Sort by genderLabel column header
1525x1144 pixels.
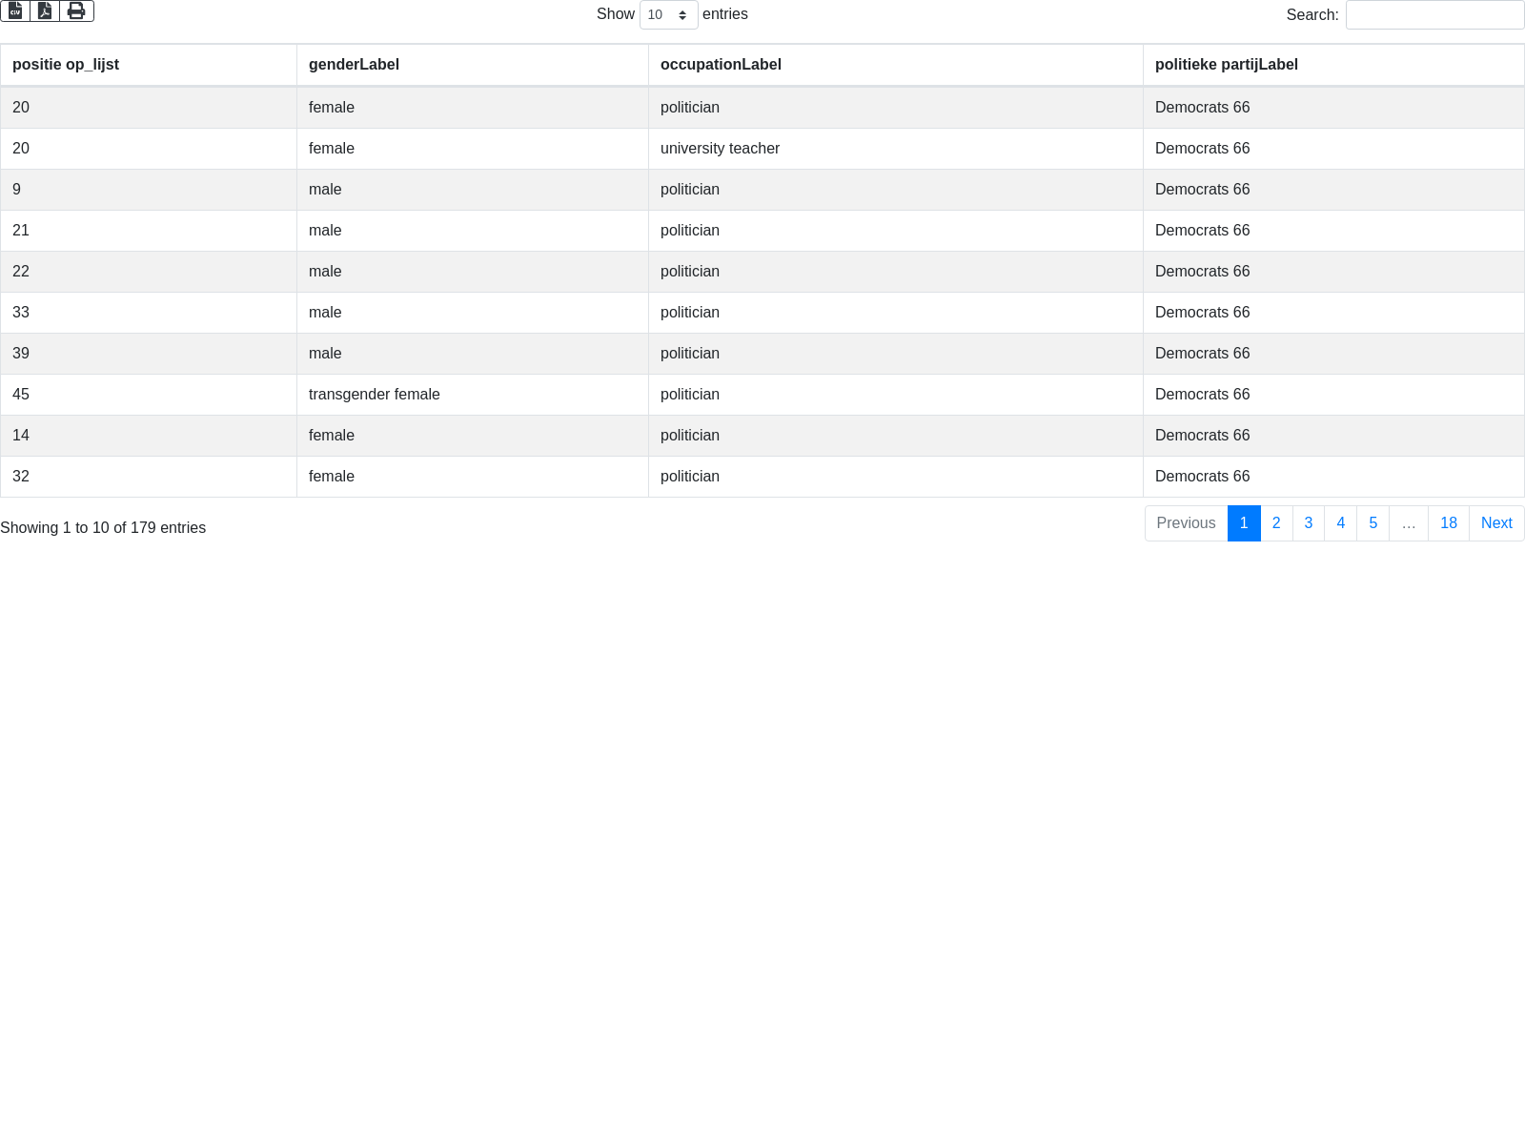click(354, 65)
